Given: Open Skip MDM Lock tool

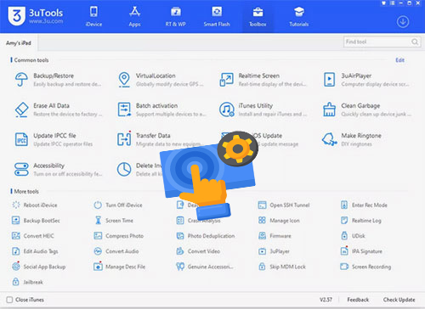Looking at the screenshot, I should pos(282,267).
